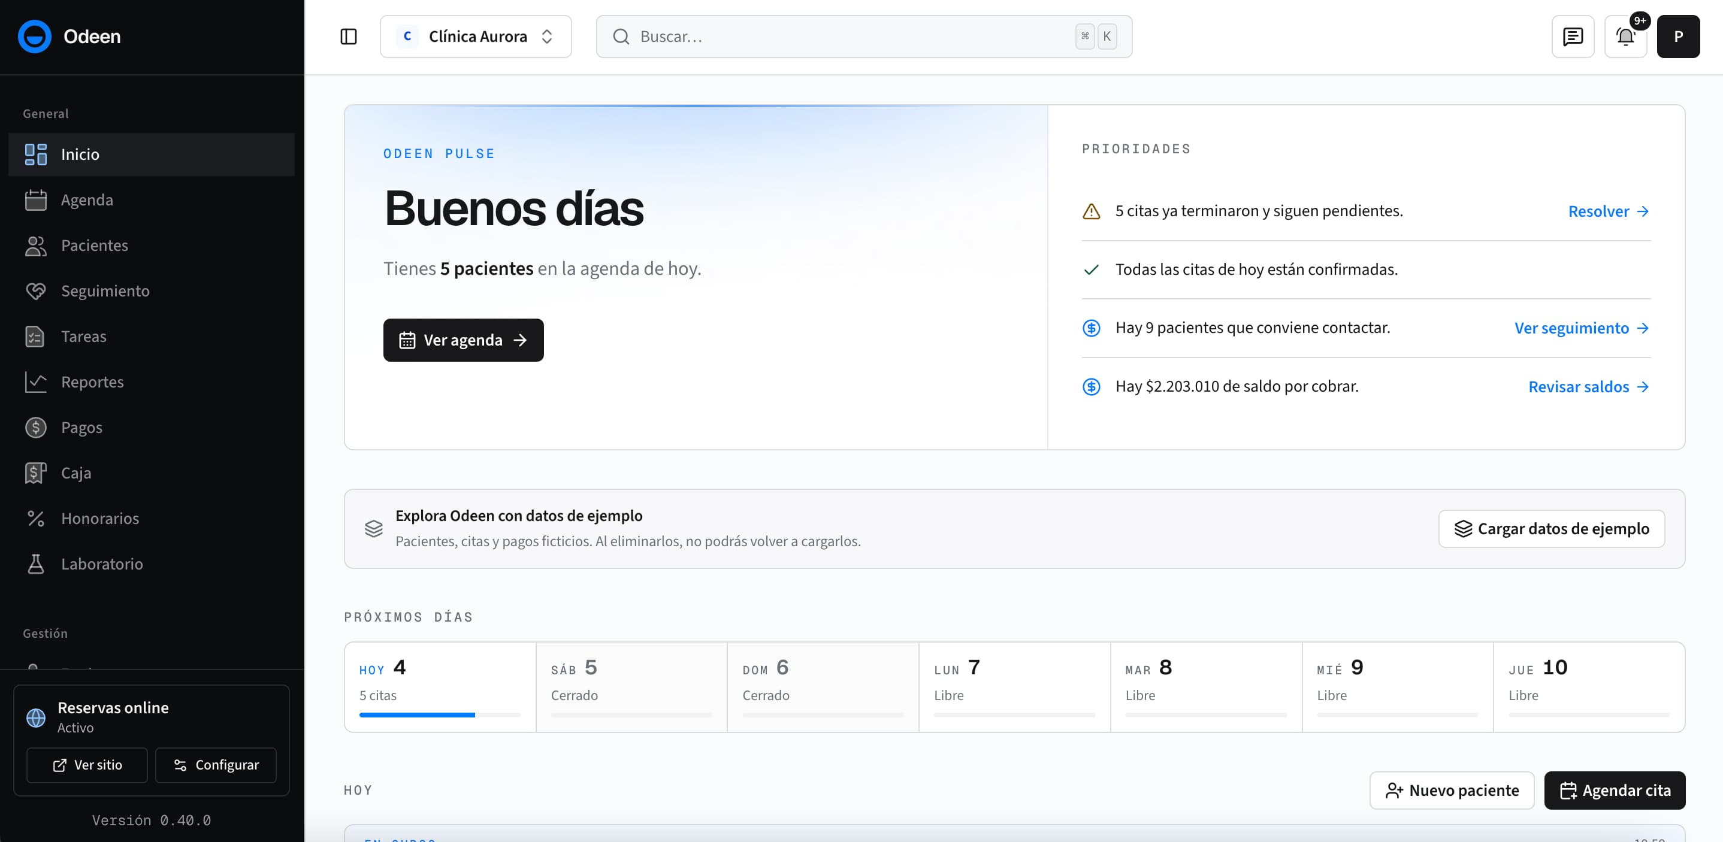Click the dollar icon beside patients to contact
The width and height of the screenshot is (1723, 842).
[x=1091, y=328]
